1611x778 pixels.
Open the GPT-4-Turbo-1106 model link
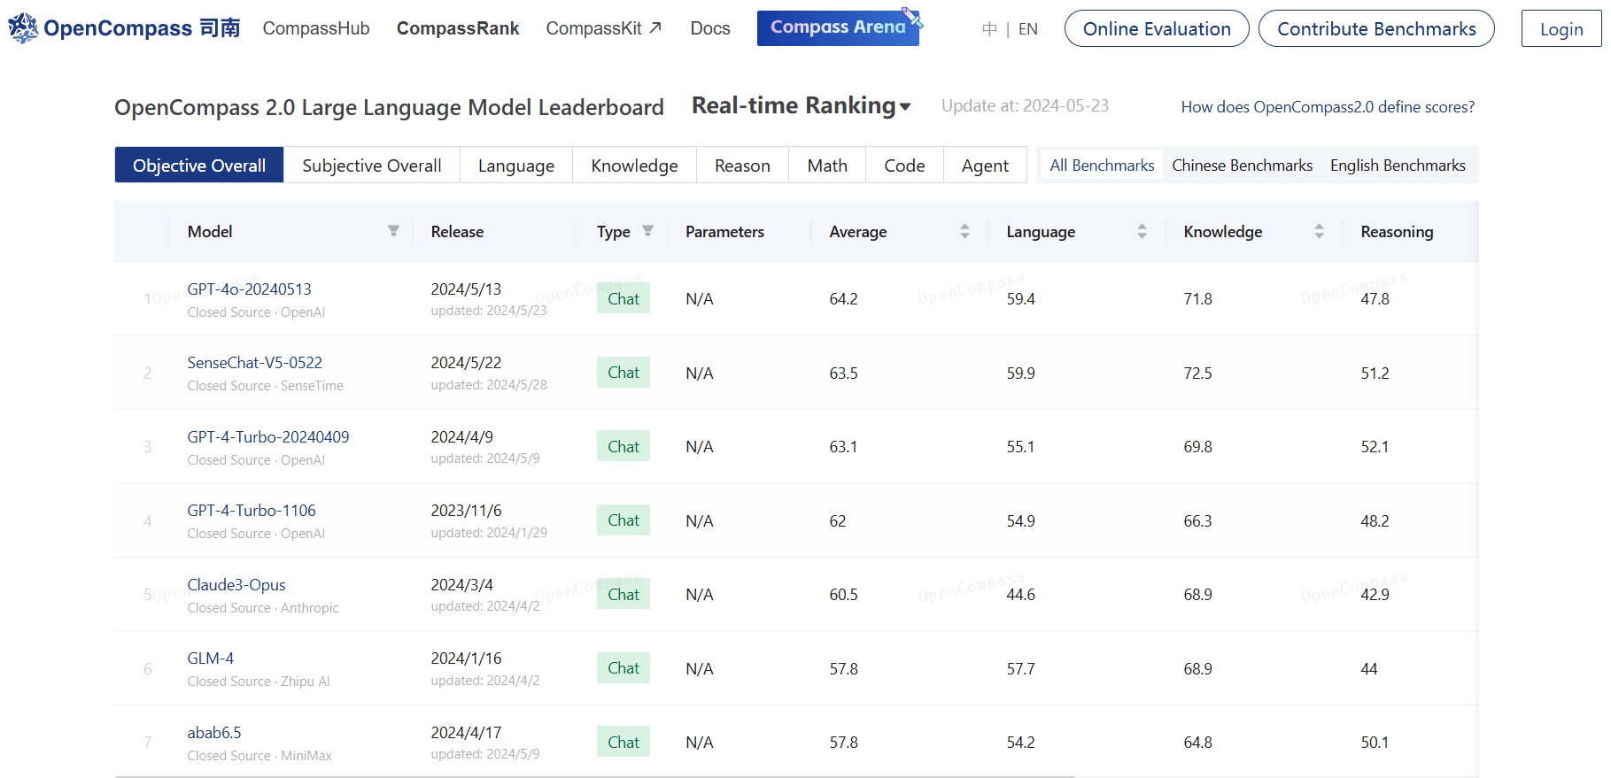[252, 511]
